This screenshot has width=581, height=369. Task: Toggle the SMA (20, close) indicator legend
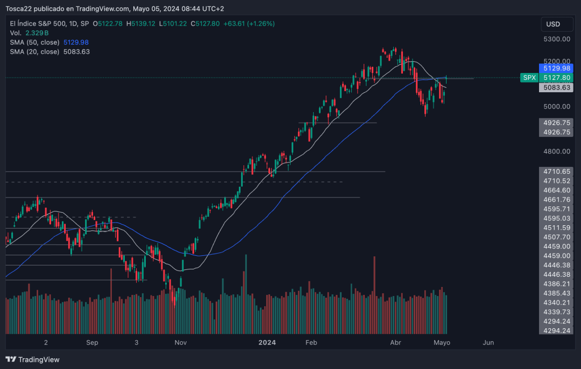click(x=34, y=52)
